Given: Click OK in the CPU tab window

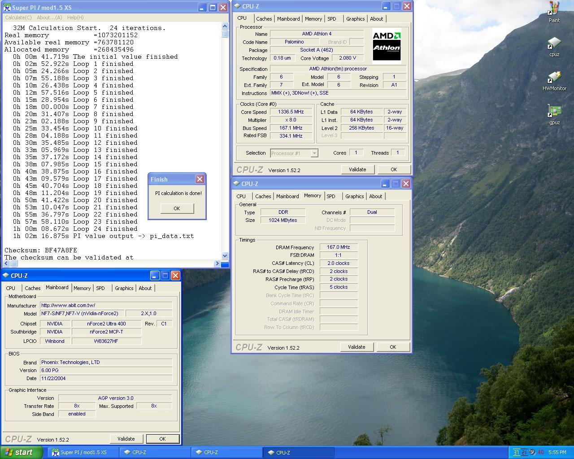Looking at the screenshot, I should pyautogui.click(x=394, y=169).
